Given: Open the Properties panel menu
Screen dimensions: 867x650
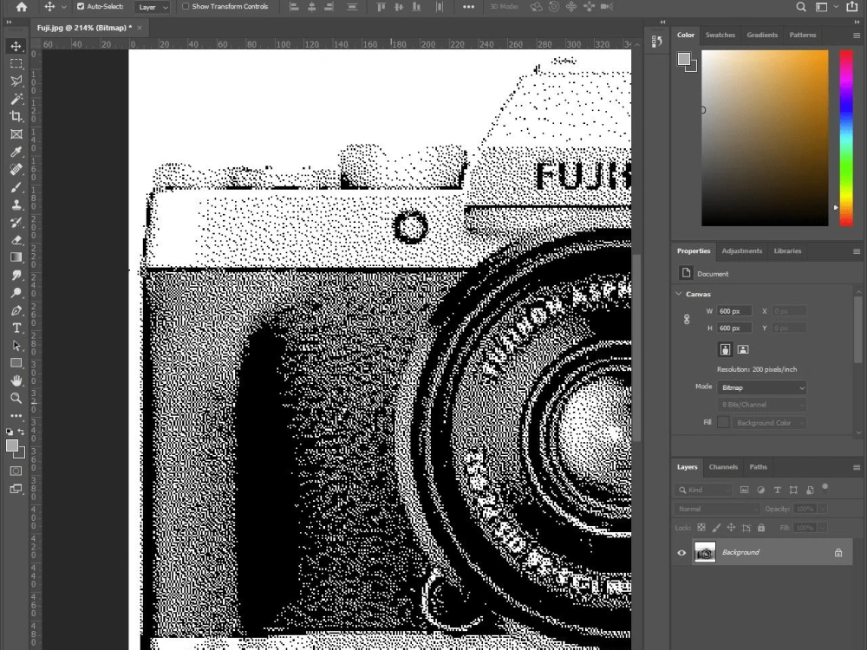Looking at the screenshot, I should (x=857, y=251).
